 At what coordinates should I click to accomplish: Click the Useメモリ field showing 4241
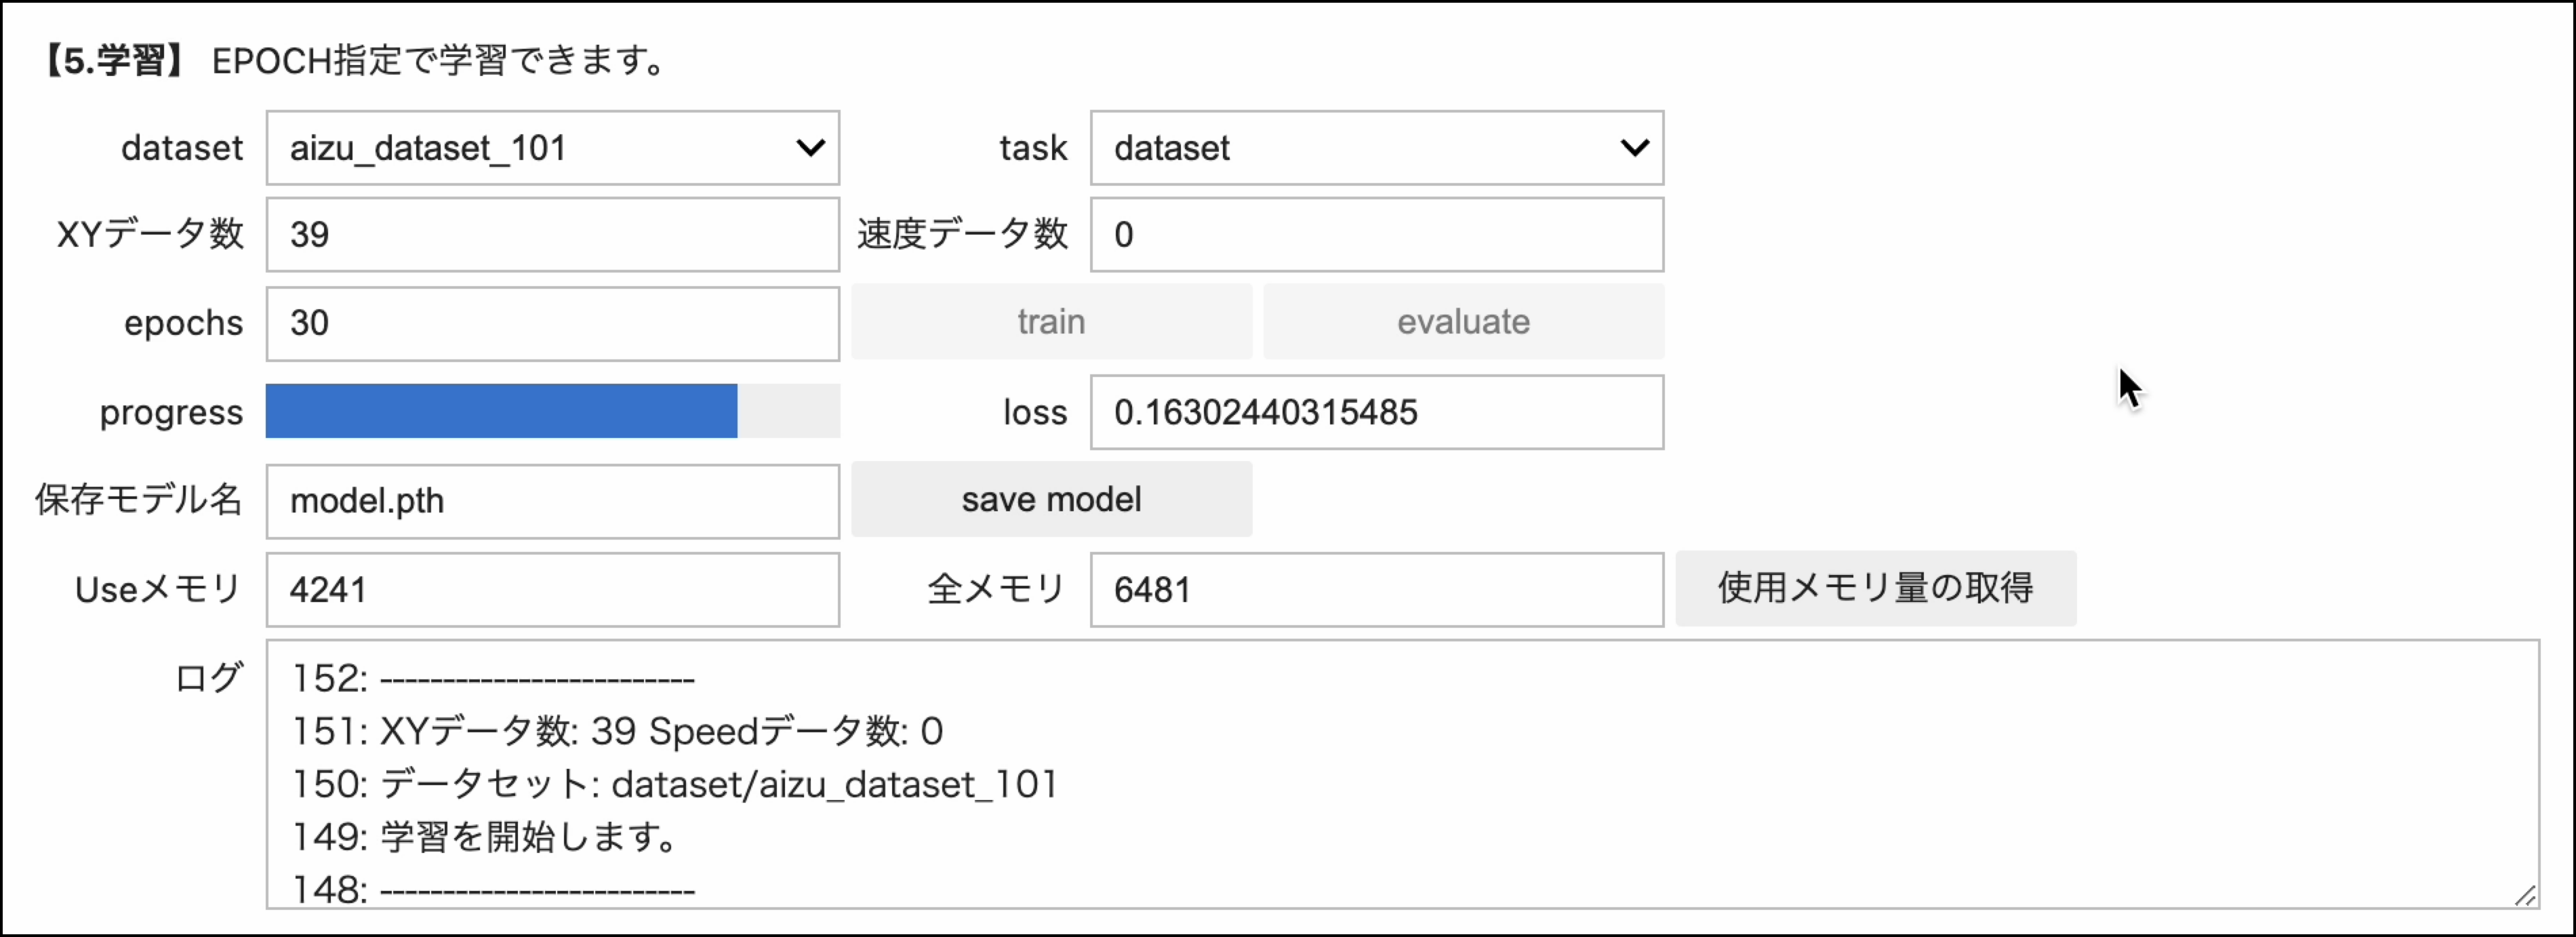coord(552,590)
